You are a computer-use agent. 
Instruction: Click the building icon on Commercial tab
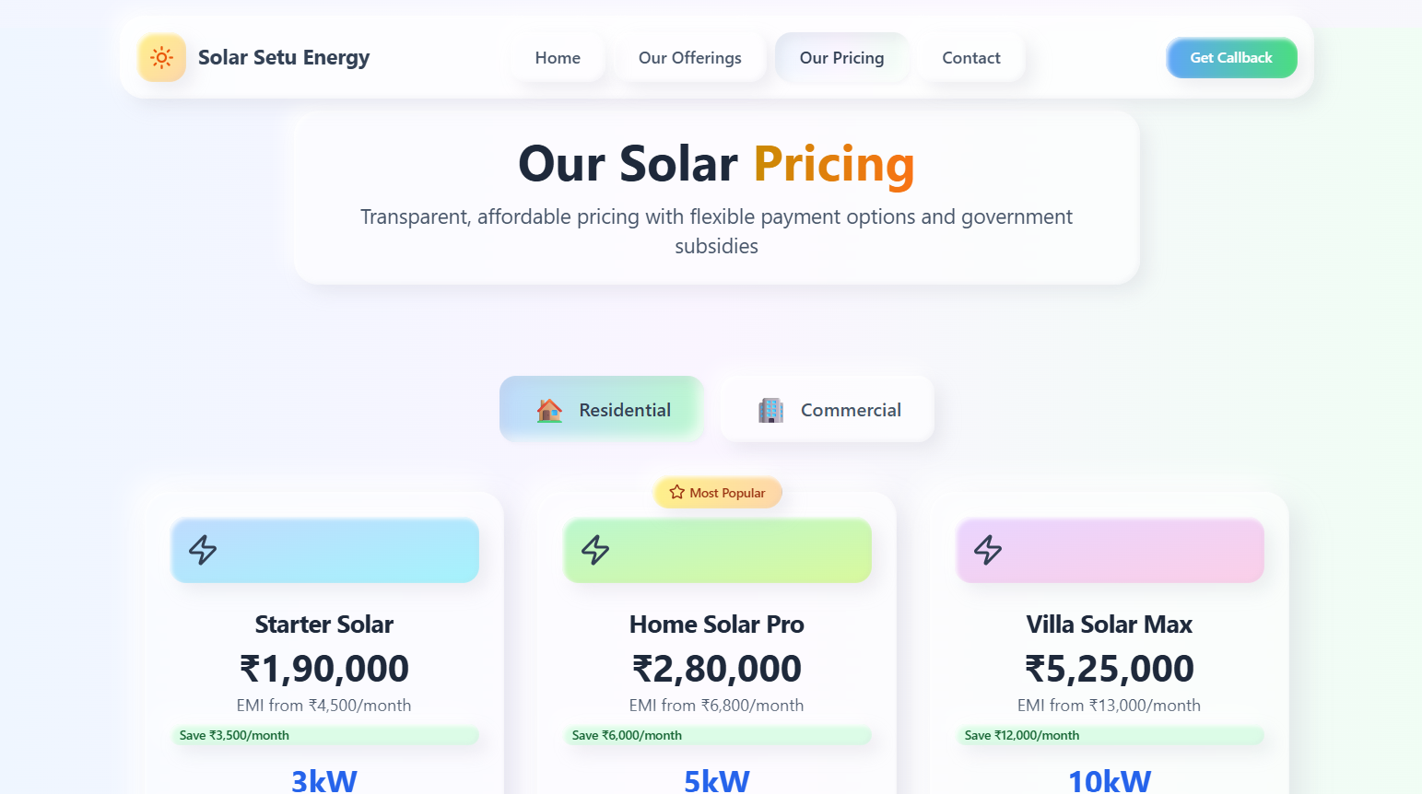770,410
